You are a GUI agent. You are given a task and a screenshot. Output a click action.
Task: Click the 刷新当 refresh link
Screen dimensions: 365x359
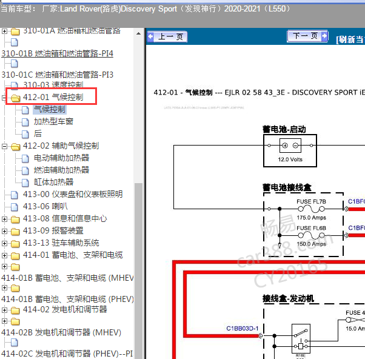tap(350, 39)
